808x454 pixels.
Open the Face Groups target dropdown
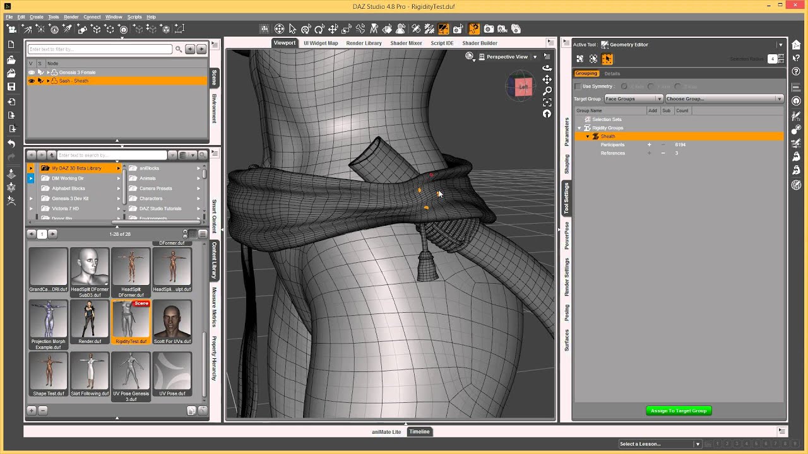[633, 98]
